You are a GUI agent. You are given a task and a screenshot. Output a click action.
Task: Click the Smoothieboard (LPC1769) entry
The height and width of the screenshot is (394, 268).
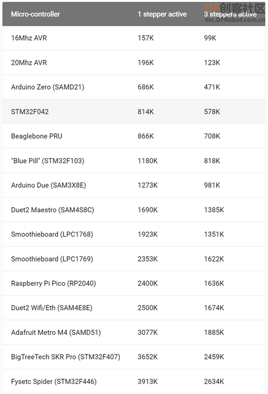tap(52, 259)
